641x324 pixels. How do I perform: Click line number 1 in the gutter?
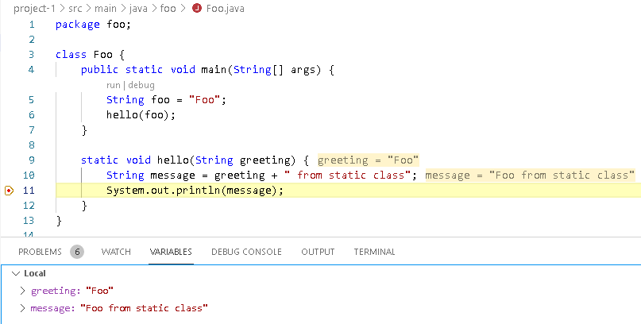(x=32, y=25)
